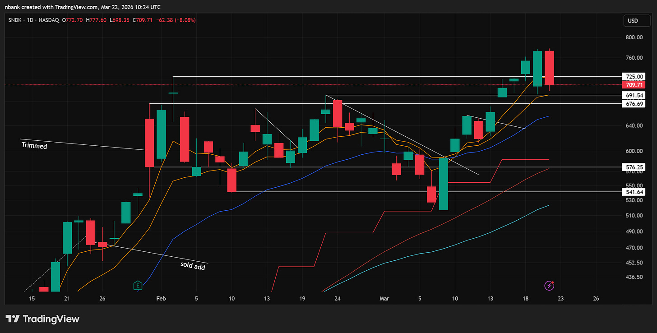Click date 15 on the time axis
This screenshot has width=657, height=333.
pyautogui.click(x=32, y=299)
